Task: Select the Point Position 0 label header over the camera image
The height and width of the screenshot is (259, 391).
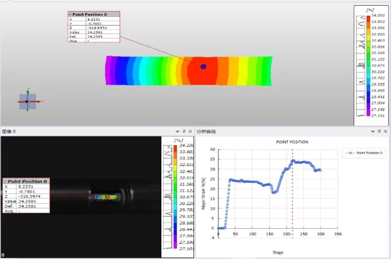Action: coord(26,181)
